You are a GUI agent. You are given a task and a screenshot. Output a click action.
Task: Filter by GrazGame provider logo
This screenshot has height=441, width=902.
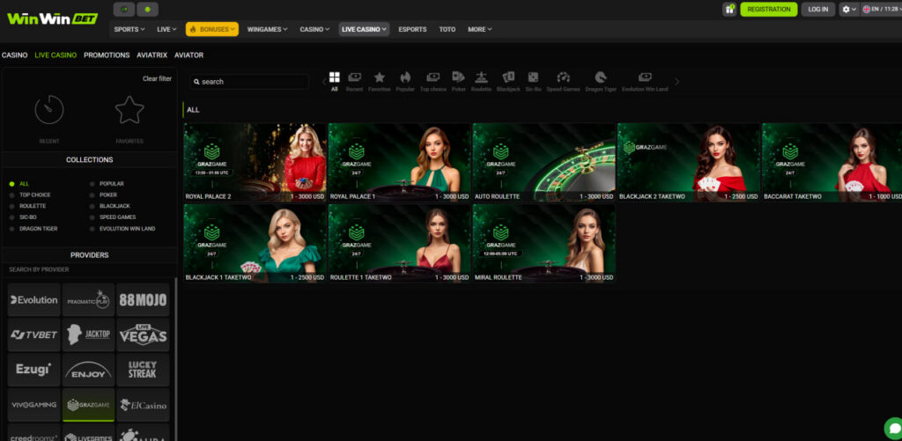89,405
